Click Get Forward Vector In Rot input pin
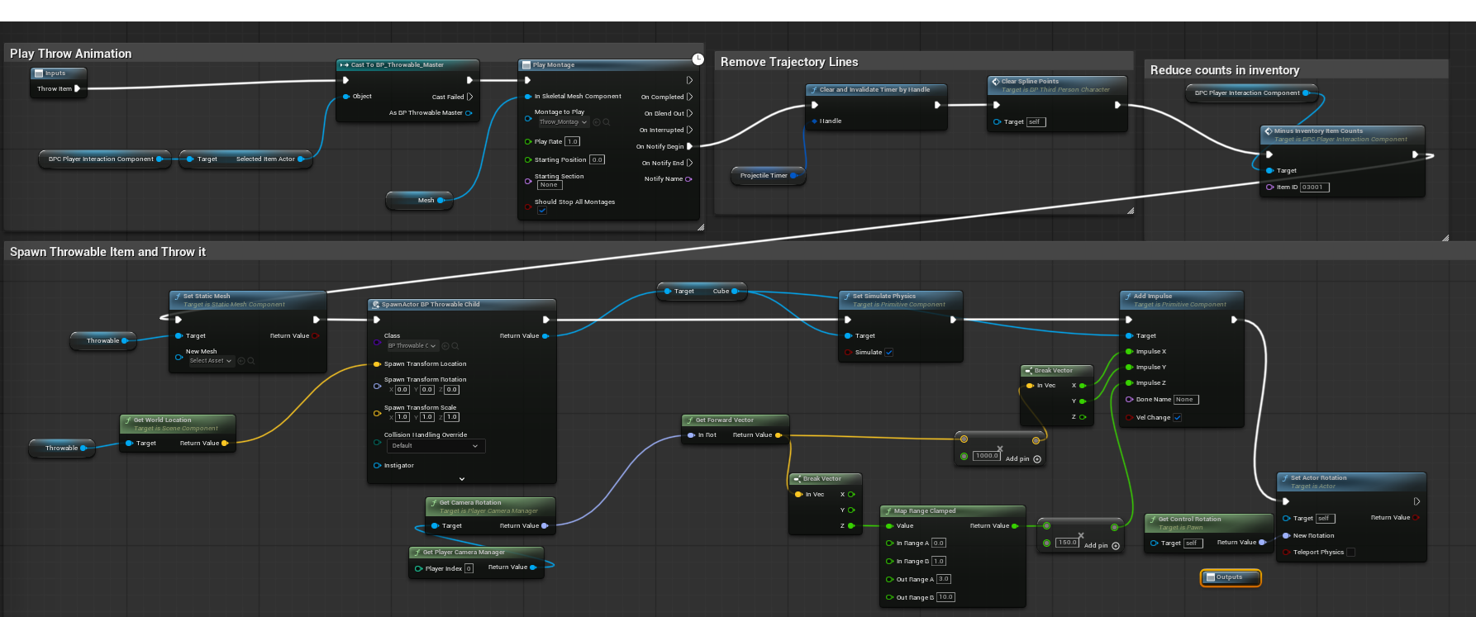Viewport: 1476px width, 617px height. pos(691,435)
